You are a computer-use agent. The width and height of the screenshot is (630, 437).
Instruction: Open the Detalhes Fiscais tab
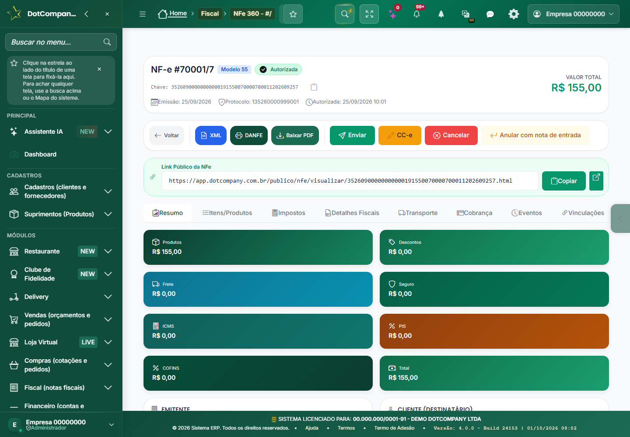click(352, 213)
